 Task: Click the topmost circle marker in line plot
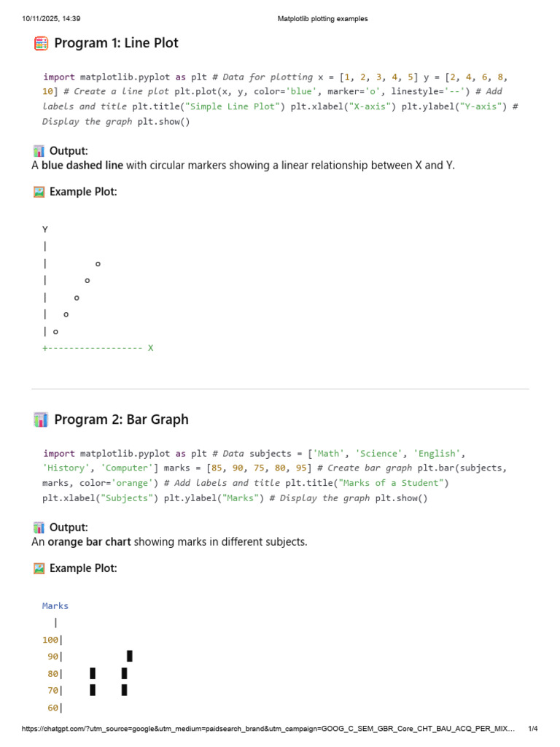pyautogui.click(x=98, y=263)
